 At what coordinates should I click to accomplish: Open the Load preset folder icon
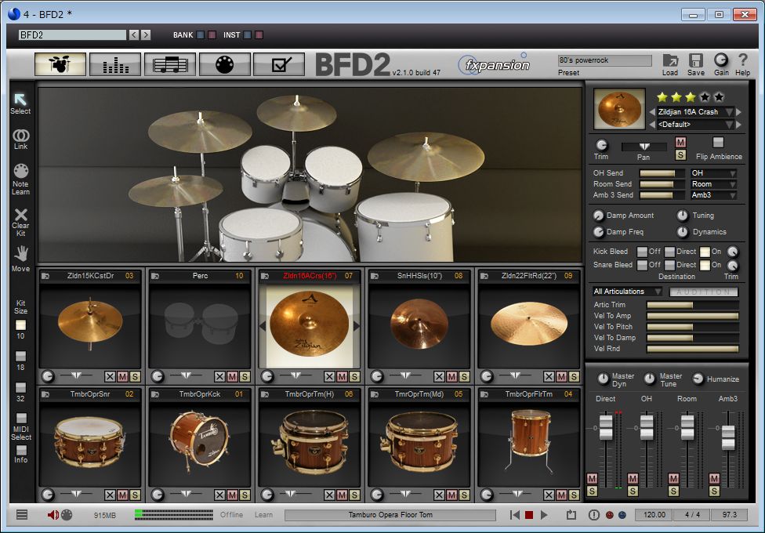[x=670, y=60]
